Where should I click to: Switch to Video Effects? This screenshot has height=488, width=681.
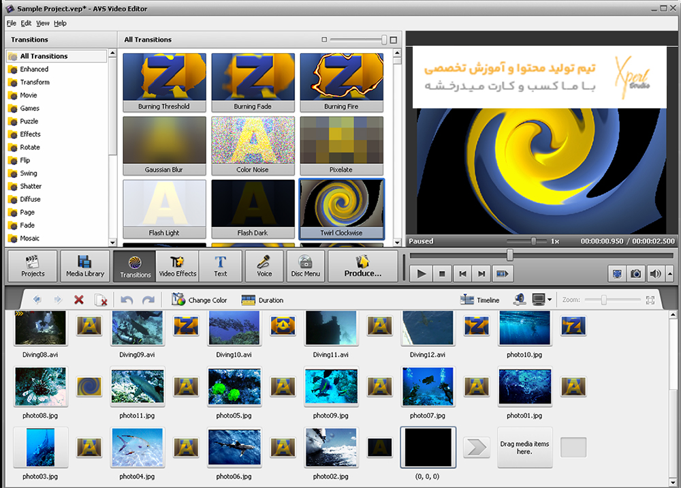pyautogui.click(x=177, y=266)
